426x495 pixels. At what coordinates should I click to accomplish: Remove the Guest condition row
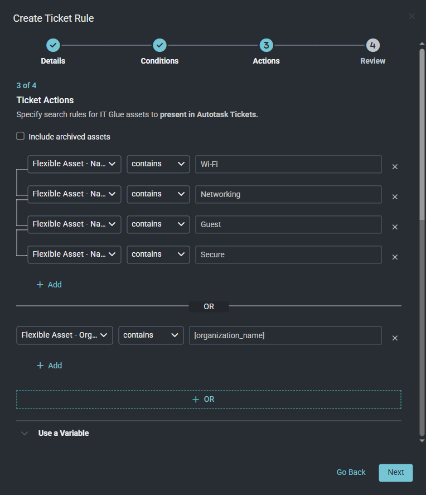pyautogui.click(x=395, y=227)
